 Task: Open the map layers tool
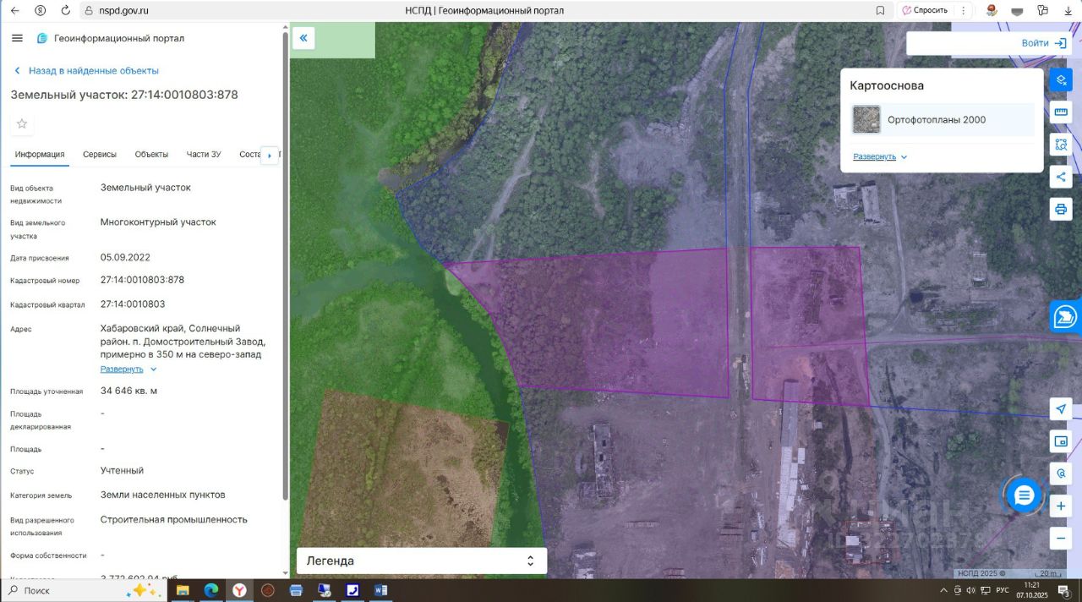coord(1061,80)
